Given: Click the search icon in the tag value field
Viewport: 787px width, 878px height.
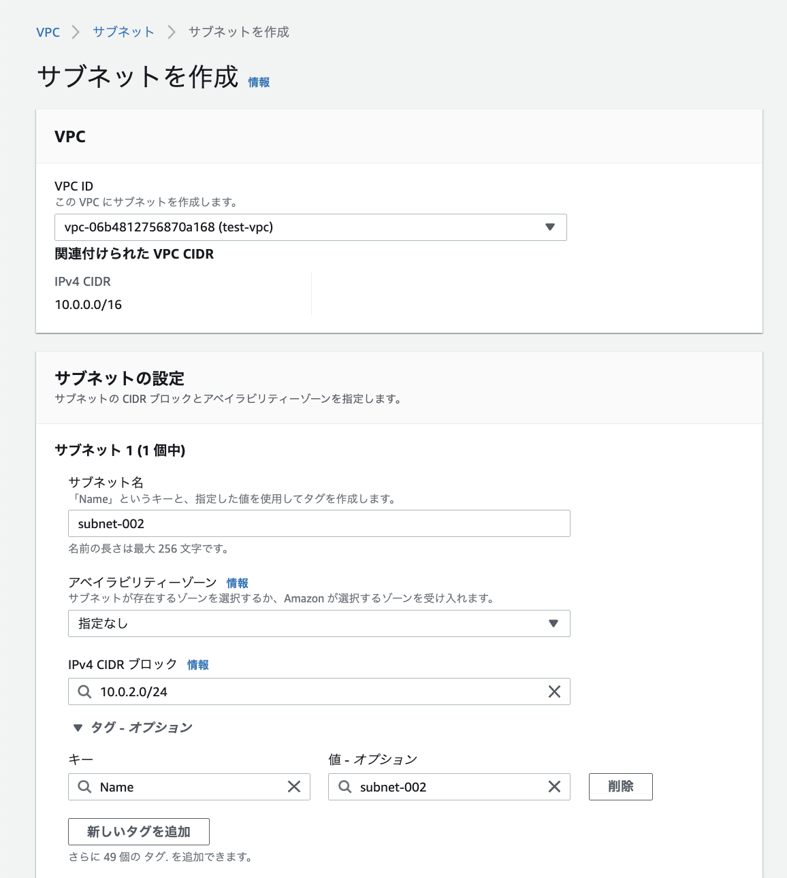Looking at the screenshot, I should (x=344, y=787).
